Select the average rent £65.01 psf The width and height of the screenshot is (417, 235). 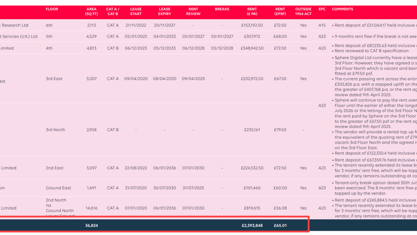point(280,226)
